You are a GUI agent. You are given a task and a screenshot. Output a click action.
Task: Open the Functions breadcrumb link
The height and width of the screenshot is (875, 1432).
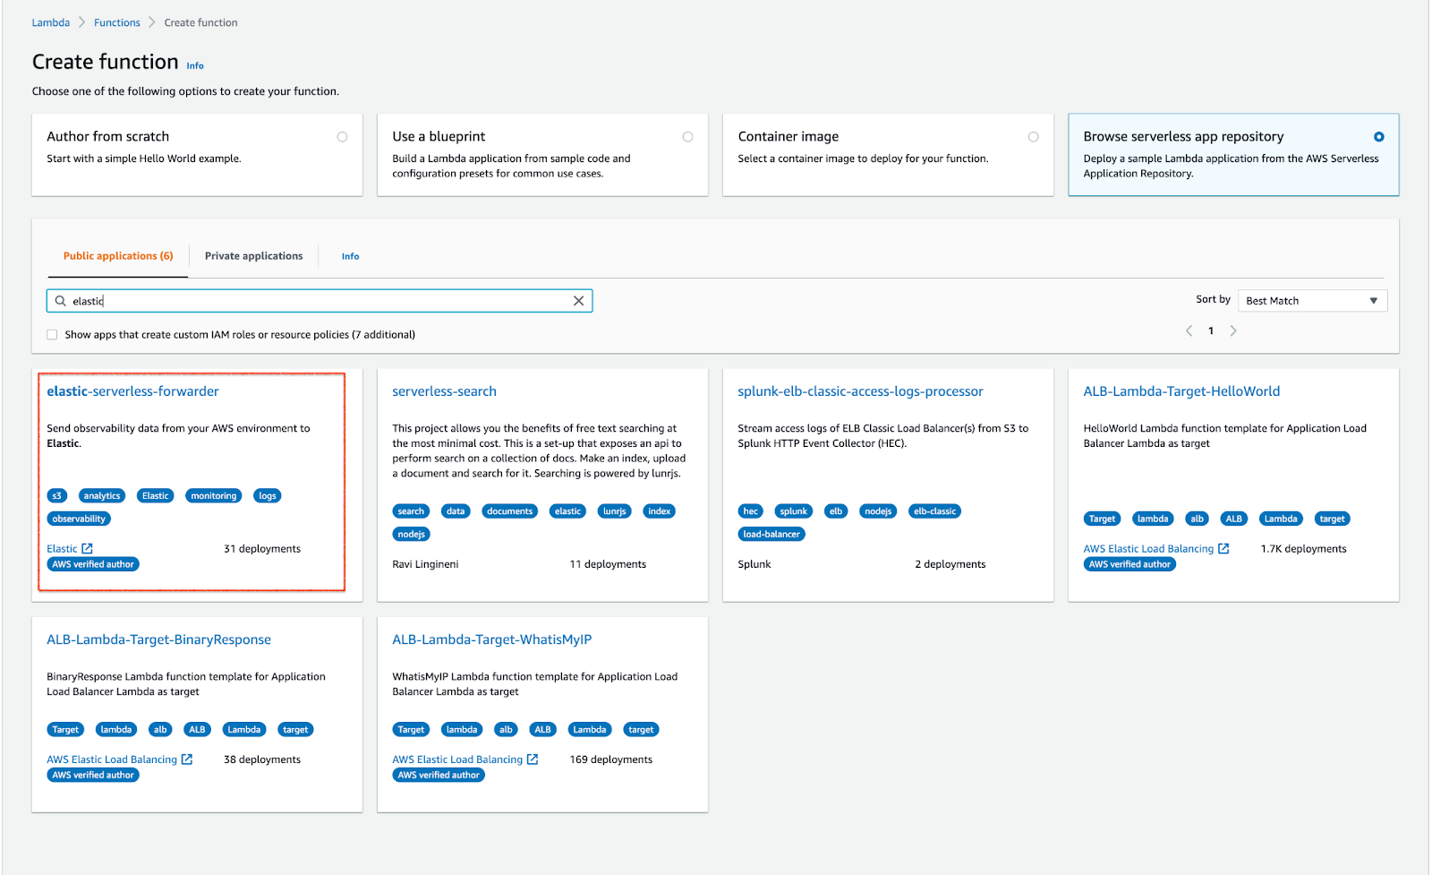(x=116, y=21)
